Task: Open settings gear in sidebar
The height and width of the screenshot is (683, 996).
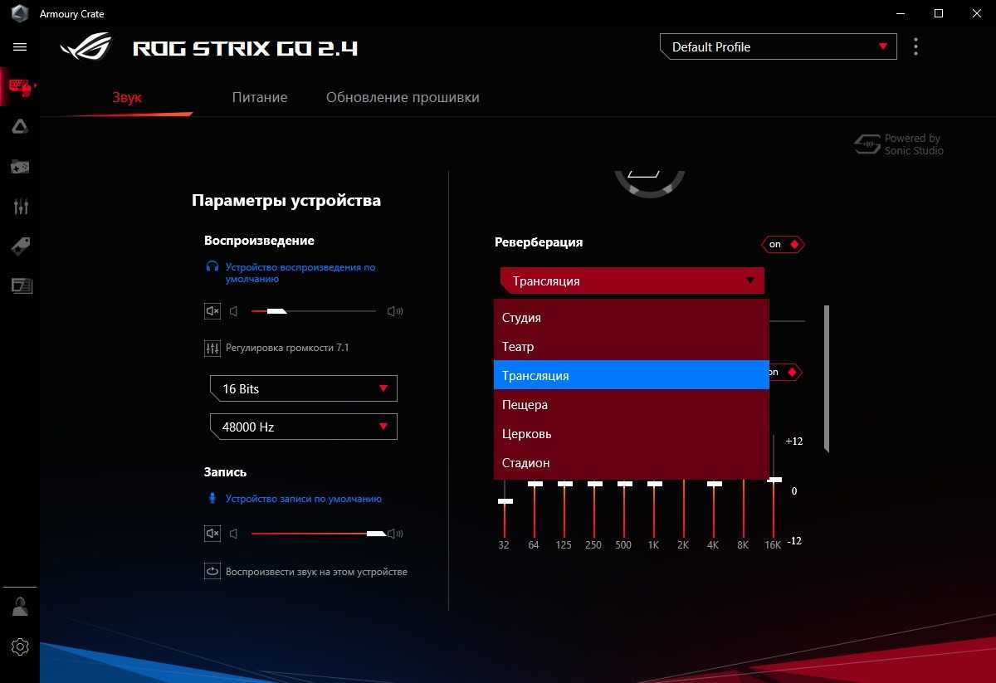Action: tap(20, 646)
